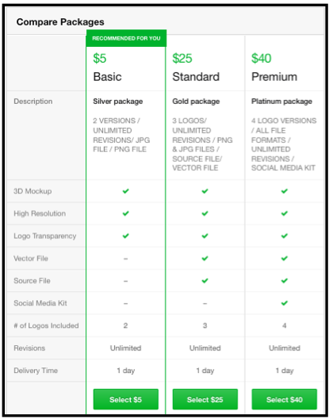Viewport: 329px width, 419px height.
Task: Select the Standard package heading
Action: pyautogui.click(x=196, y=77)
